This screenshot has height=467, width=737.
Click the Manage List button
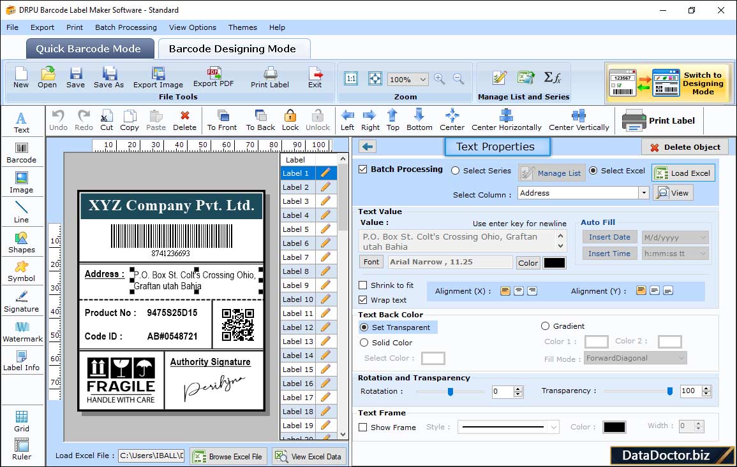(552, 173)
